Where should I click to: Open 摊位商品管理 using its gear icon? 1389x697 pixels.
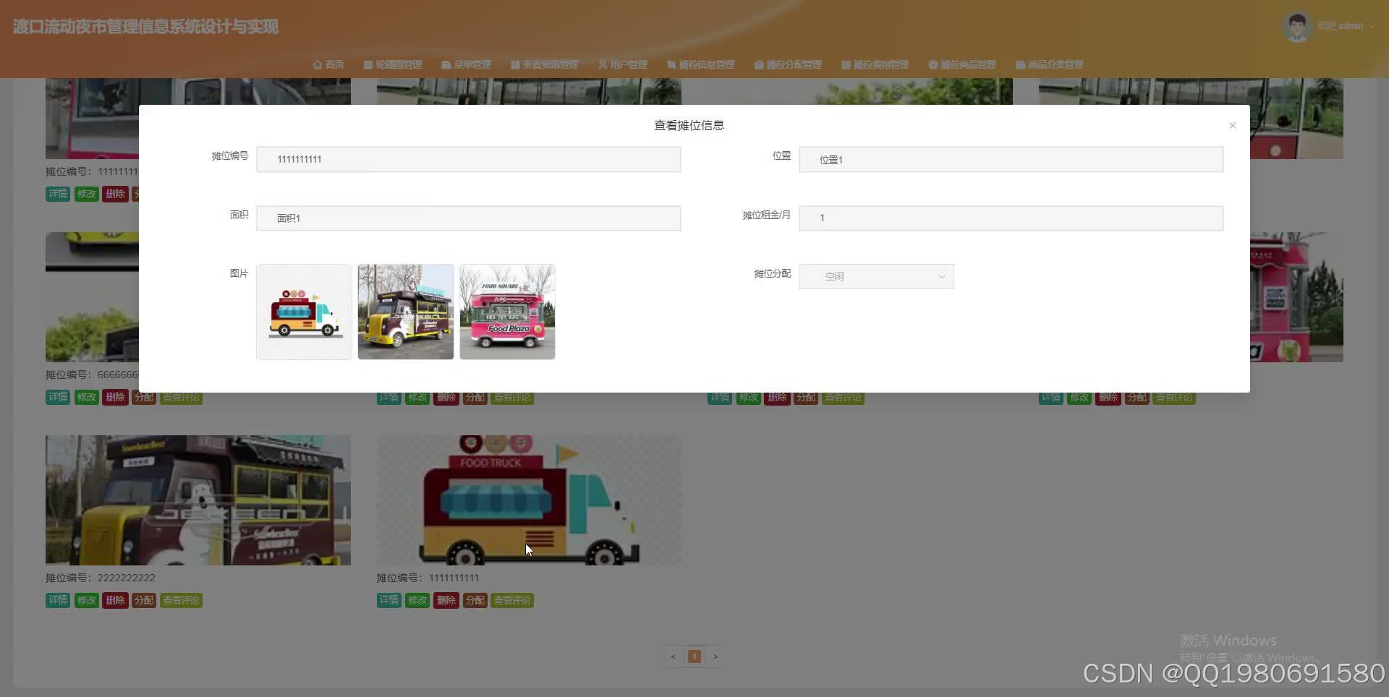coord(933,64)
